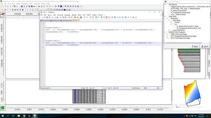
Task: Click ModelMuse 3D view cube icon
Action: [3, 15]
